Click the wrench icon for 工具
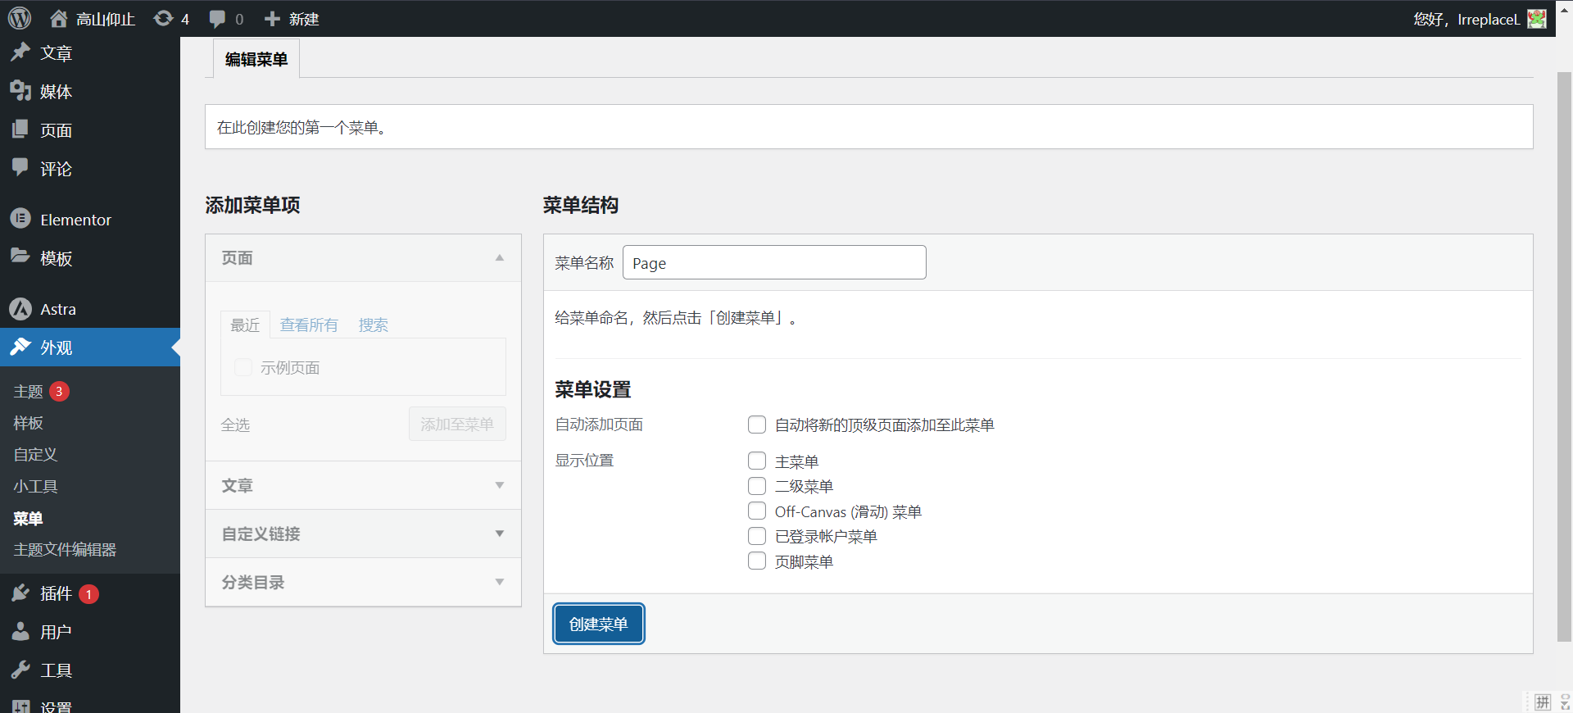The width and height of the screenshot is (1573, 713). [x=20, y=670]
